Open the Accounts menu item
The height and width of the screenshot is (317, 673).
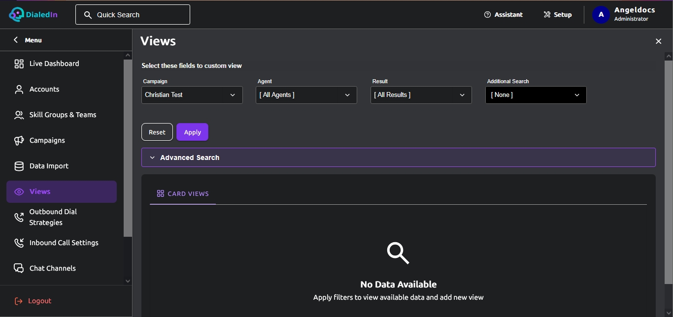click(62, 89)
